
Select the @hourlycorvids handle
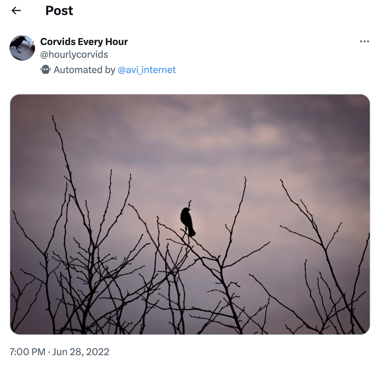click(74, 54)
